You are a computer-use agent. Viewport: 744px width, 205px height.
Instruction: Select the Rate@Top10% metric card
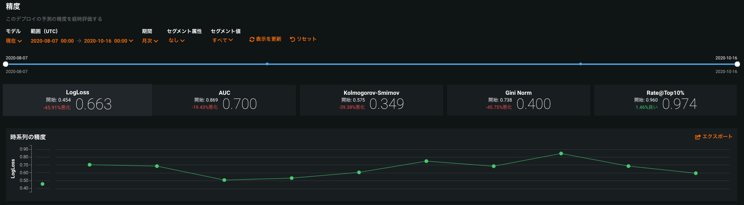(665, 100)
